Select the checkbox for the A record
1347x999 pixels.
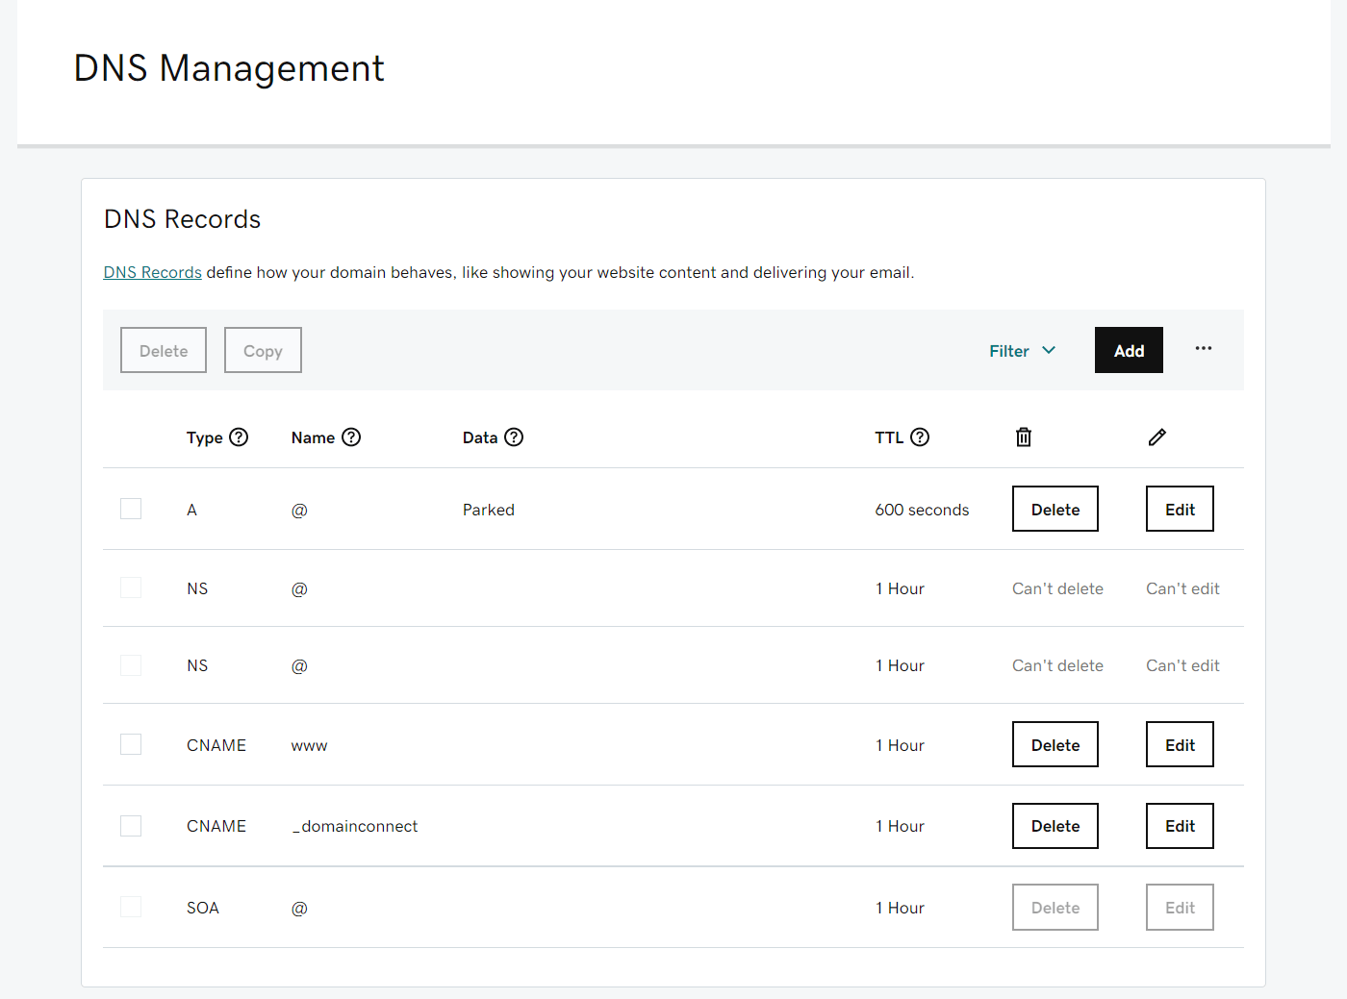131,509
